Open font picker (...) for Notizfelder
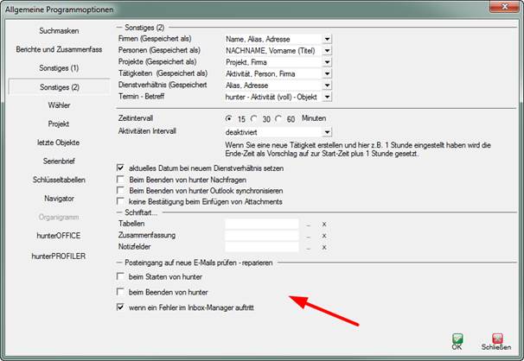The width and height of the screenshot is (524, 361). point(308,247)
